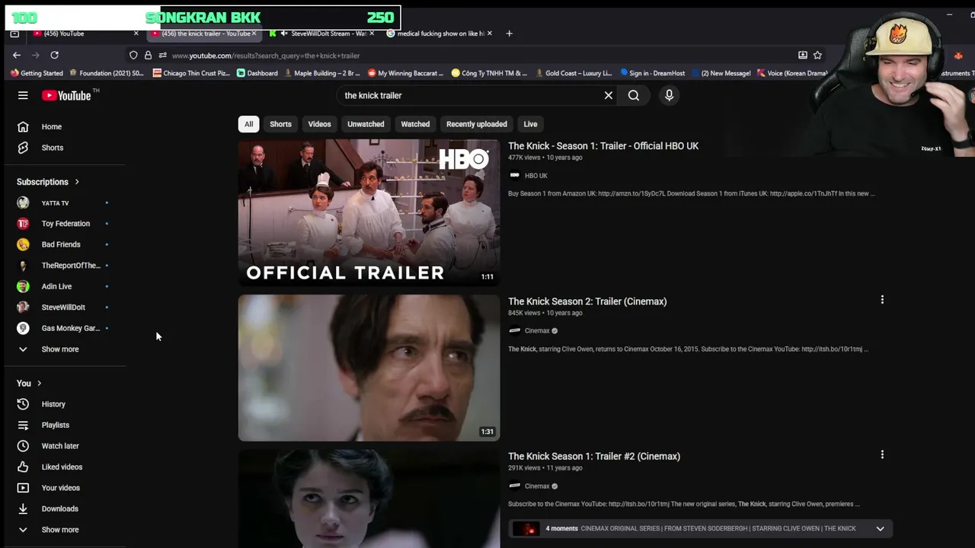The width and height of the screenshot is (975, 548).
Task: Select the Videos filter chip
Action: click(319, 124)
